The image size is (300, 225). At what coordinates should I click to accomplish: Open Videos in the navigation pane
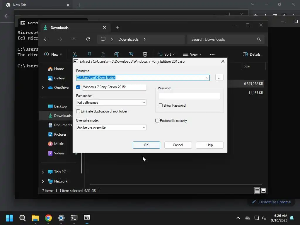point(57,153)
